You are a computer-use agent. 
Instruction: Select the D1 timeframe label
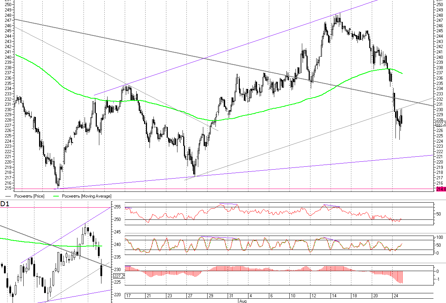(5, 204)
